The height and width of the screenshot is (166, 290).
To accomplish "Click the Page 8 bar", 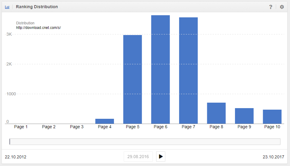I will pyautogui.click(x=216, y=113).
